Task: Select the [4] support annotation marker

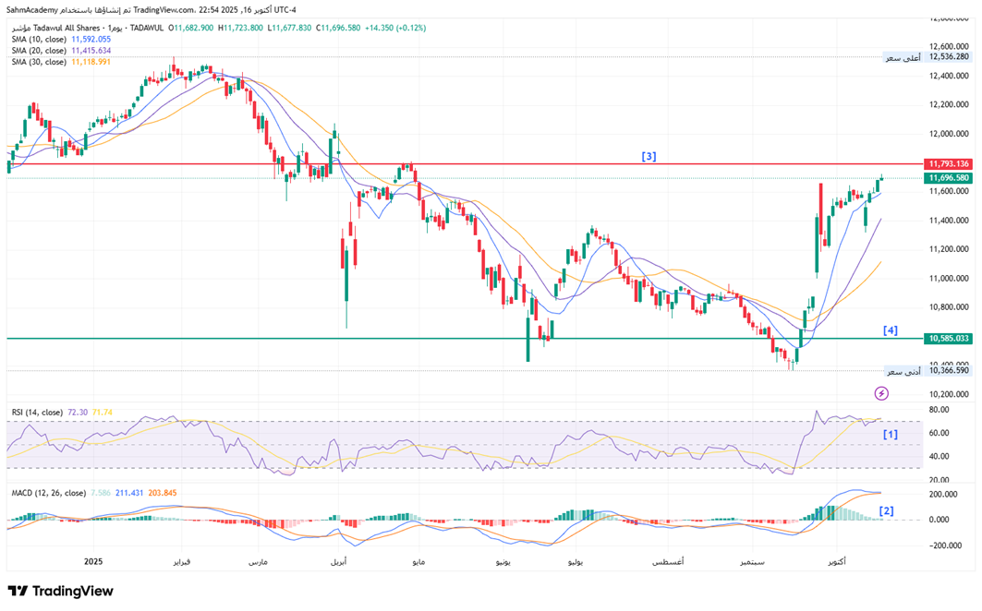Action: [x=890, y=330]
